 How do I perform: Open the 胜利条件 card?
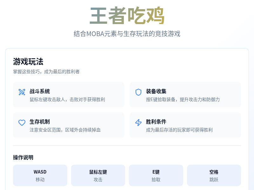pyautogui.click(x=185, y=125)
